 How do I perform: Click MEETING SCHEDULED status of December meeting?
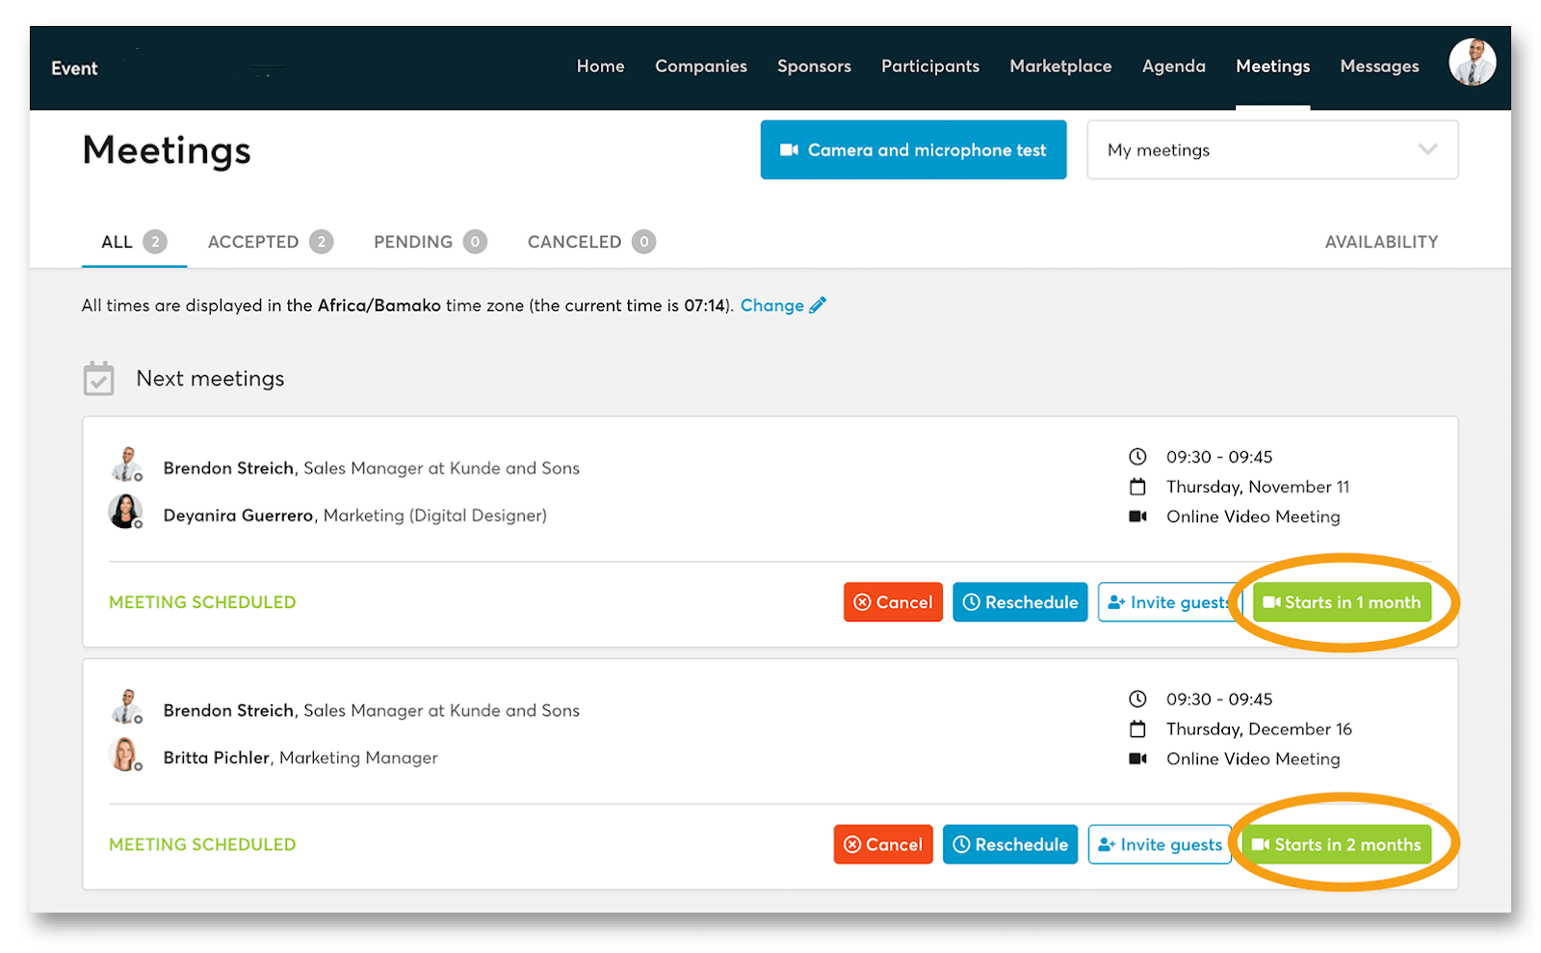(x=202, y=844)
